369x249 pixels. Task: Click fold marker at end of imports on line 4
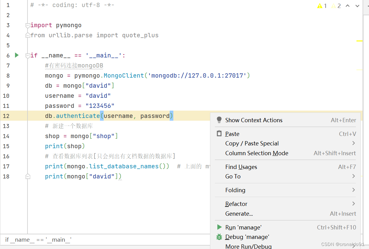(x=28, y=35)
